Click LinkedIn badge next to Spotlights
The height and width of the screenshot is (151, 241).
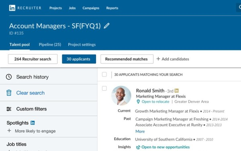click(33, 123)
